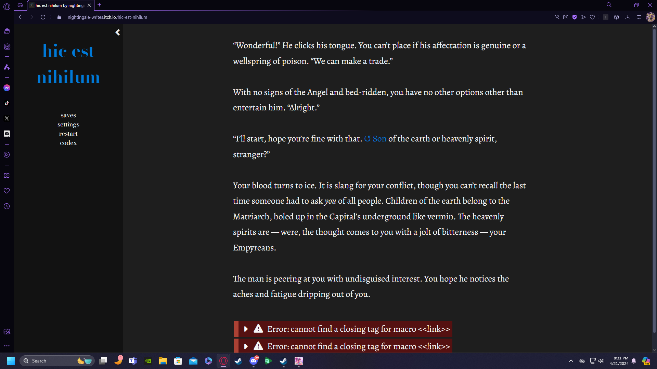Image resolution: width=657 pixels, height=369 pixels.
Task: Open Discord panel in browser sidebar
Action: point(7,134)
